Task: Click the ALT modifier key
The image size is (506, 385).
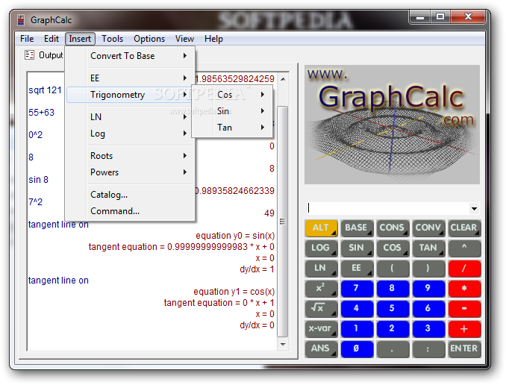Action: (321, 228)
